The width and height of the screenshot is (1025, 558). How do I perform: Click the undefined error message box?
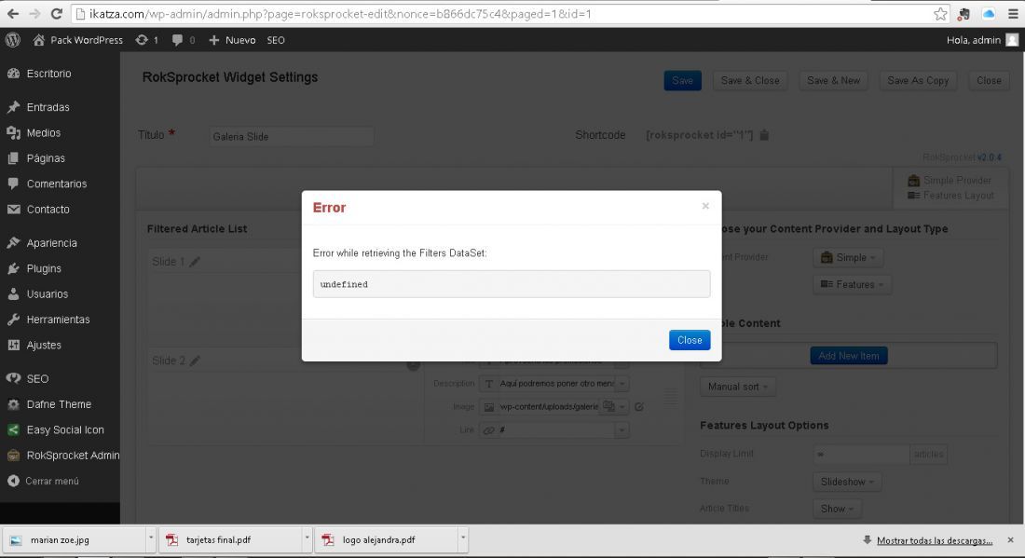coord(512,284)
